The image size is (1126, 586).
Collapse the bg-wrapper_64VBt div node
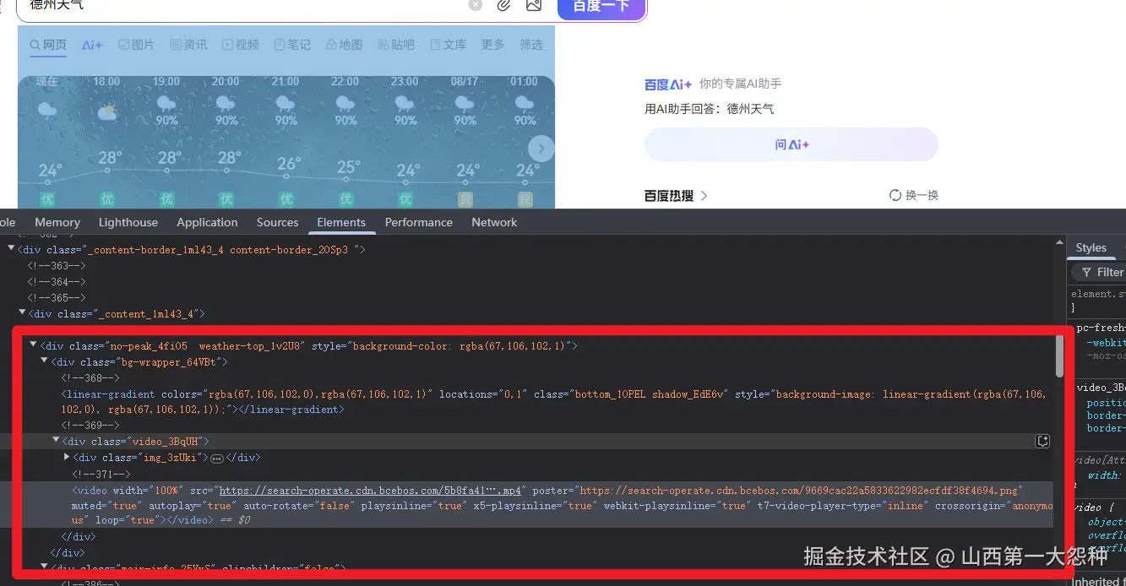click(43, 361)
